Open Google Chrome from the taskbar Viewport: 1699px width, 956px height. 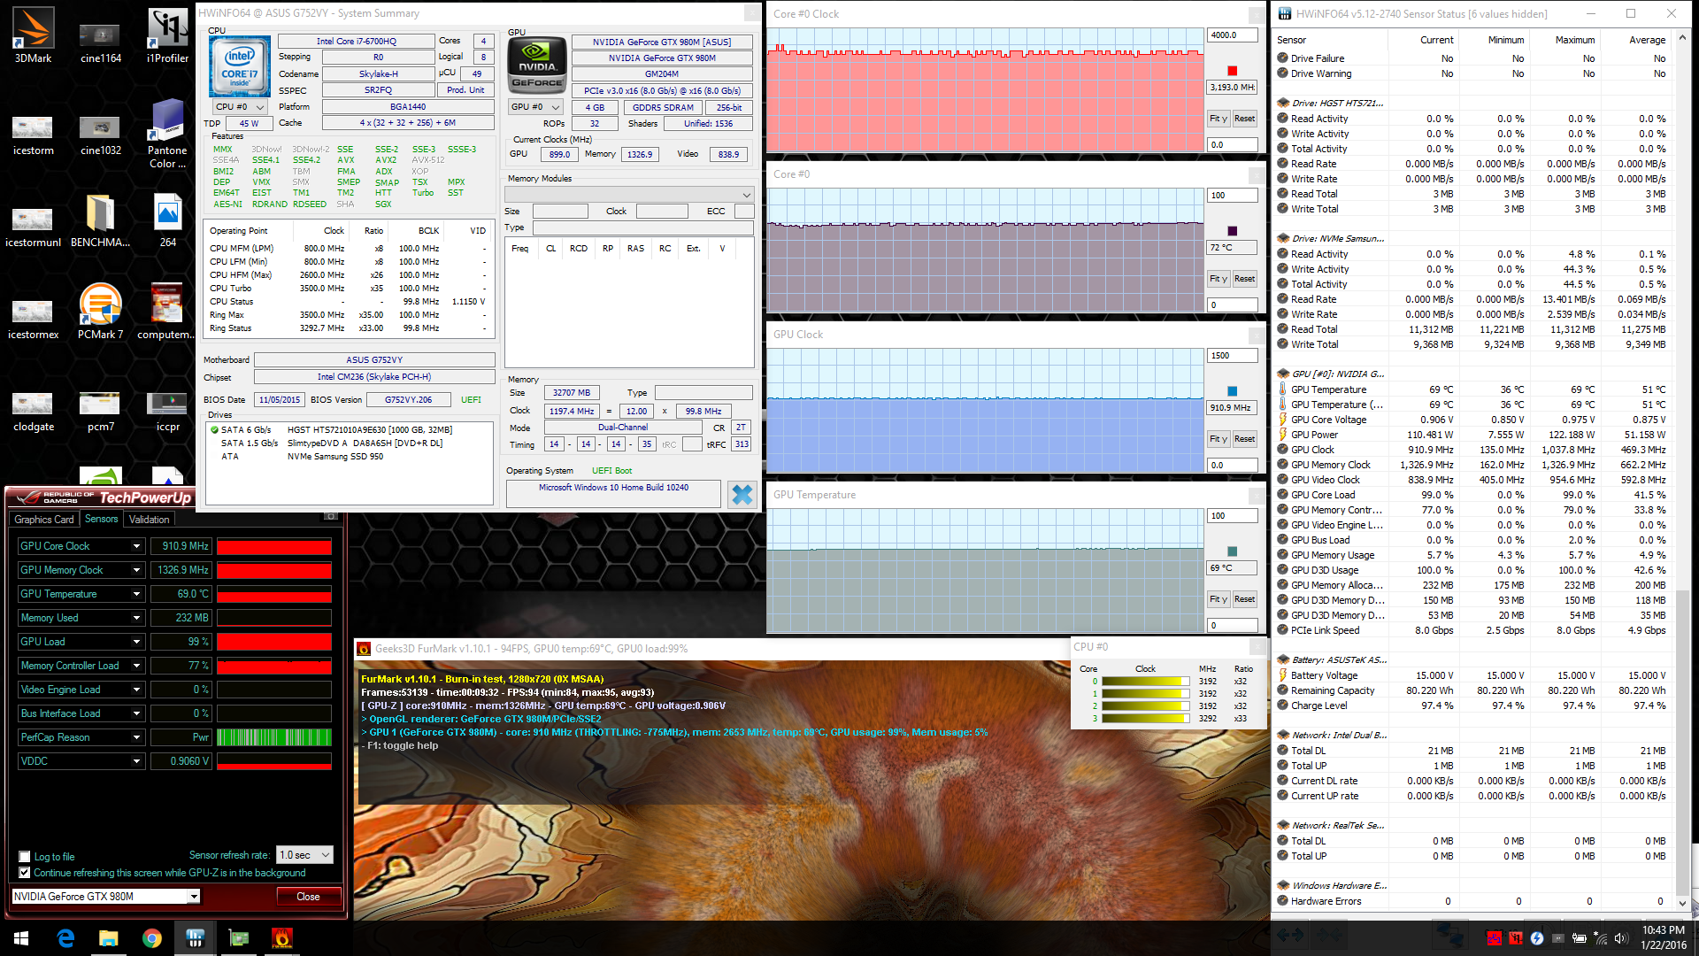152,938
